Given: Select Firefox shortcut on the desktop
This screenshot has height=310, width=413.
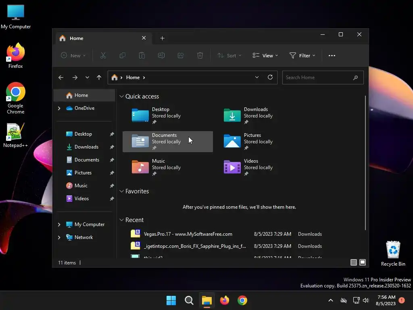Looking at the screenshot, I should [16, 56].
